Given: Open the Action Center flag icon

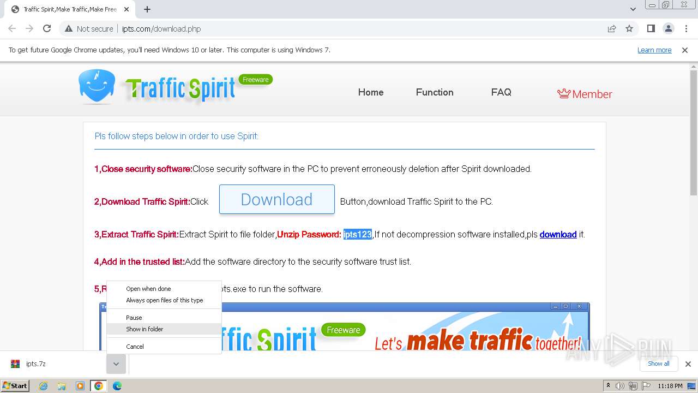Looking at the screenshot, I should pos(646,386).
